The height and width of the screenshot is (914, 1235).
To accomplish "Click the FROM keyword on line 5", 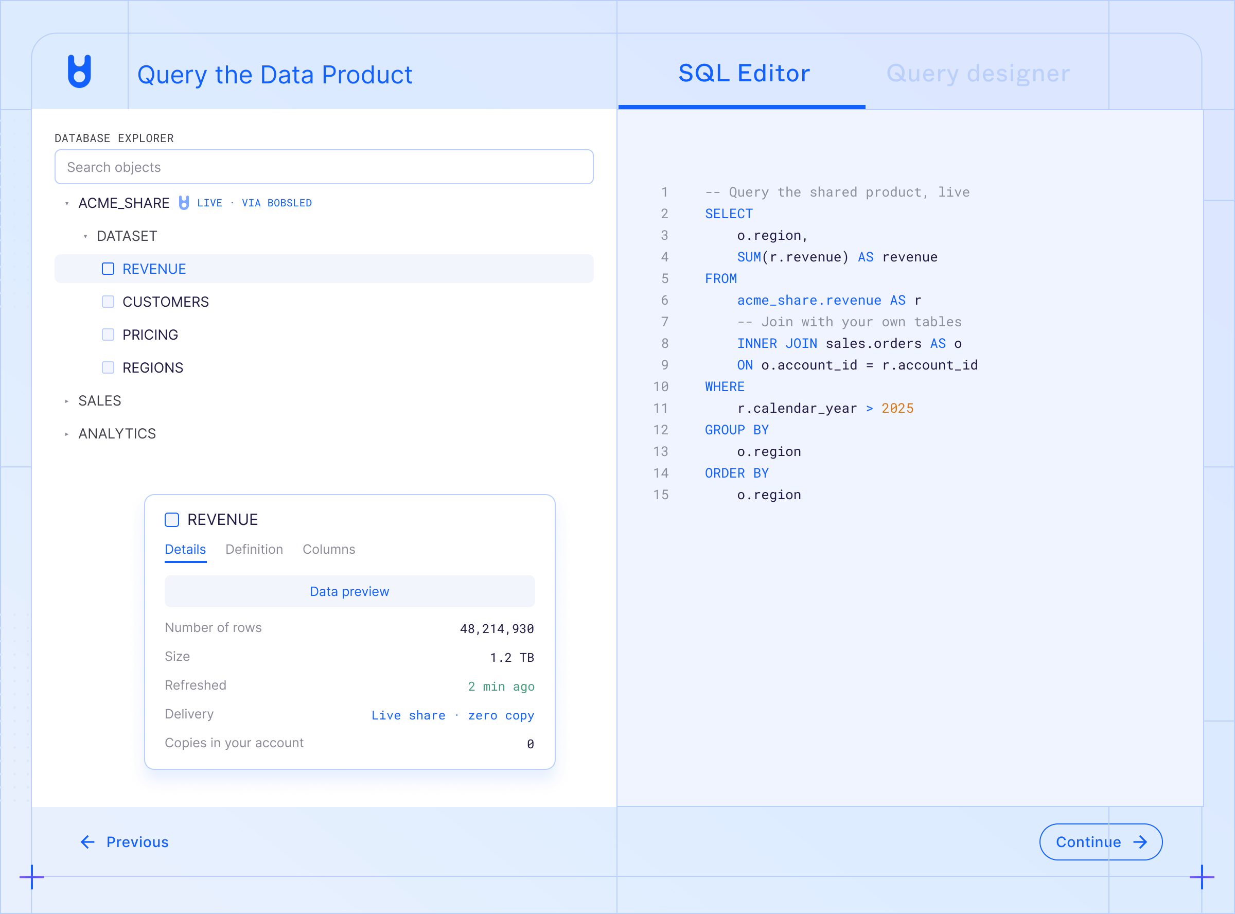I will (720, 279).
